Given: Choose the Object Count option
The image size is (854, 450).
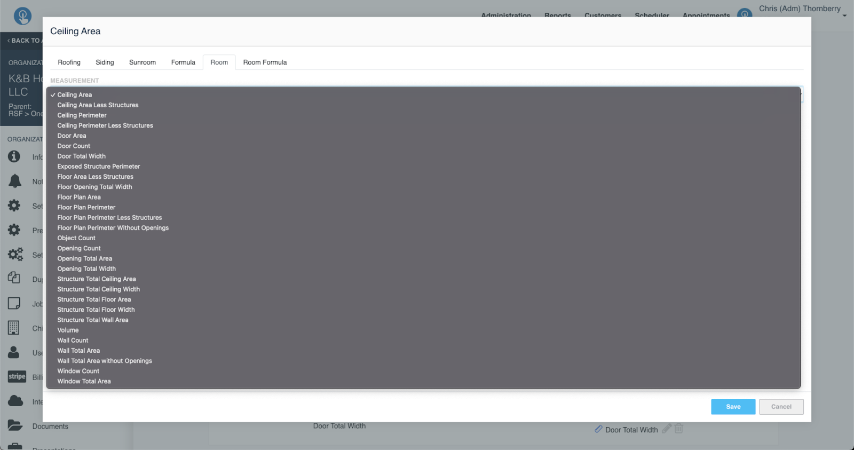Looking at the screenshot, I should pos(423,238).
